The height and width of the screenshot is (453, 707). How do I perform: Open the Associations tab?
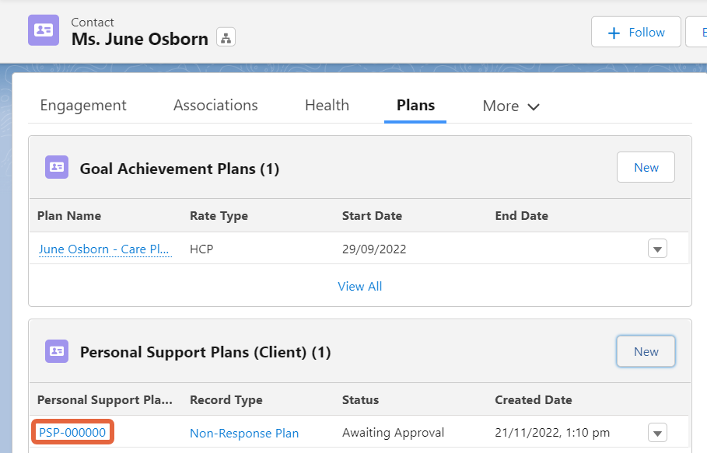tap(215, 106)
